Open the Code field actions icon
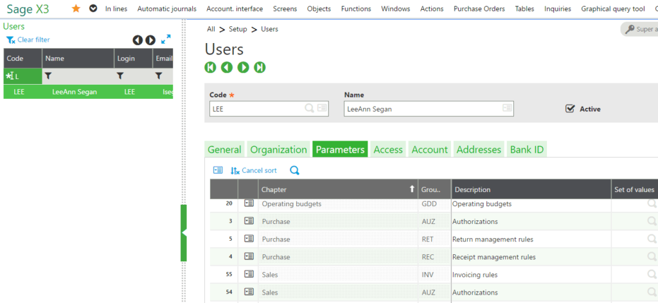This screenshot has width=658, height=303. click(322, 108)
